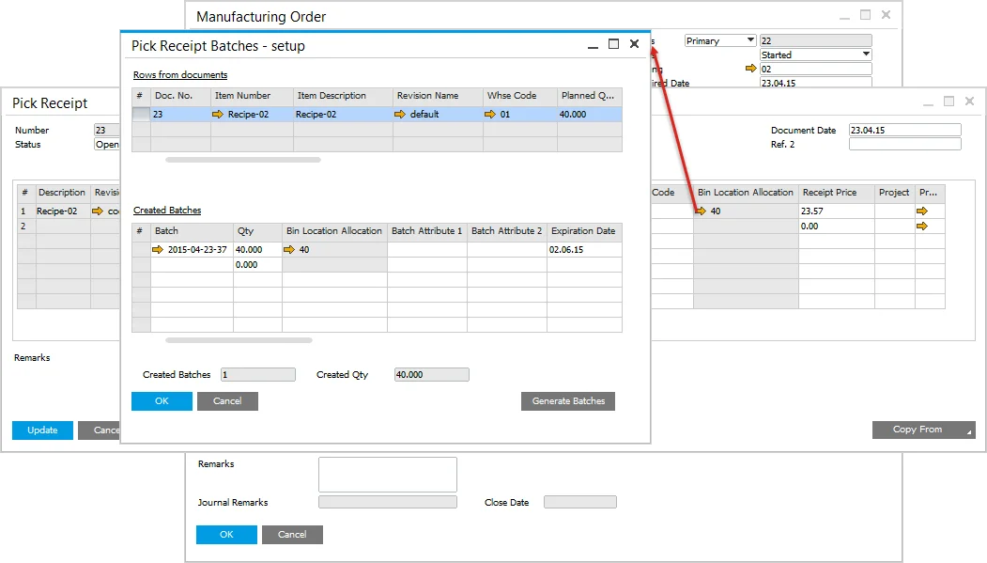Screen dimensions: 987x563
Task: Click the Generate Batches button
Action: click(568, 401)
